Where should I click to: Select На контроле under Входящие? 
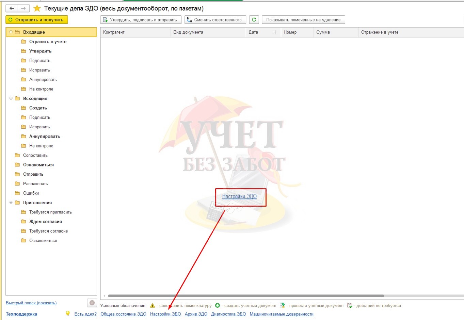(41, 89)
